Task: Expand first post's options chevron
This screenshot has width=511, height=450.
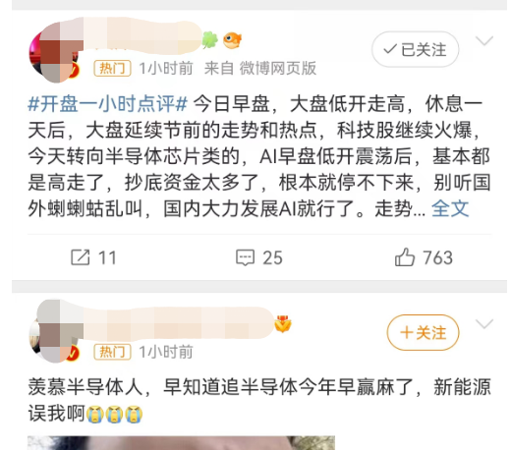Action: click(x=484, y=41)
